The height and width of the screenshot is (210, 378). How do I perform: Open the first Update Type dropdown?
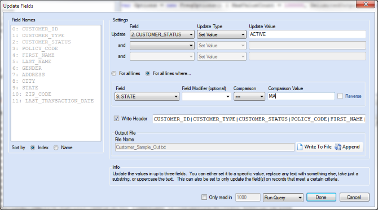pyautogui.click(x=222, y=35)
